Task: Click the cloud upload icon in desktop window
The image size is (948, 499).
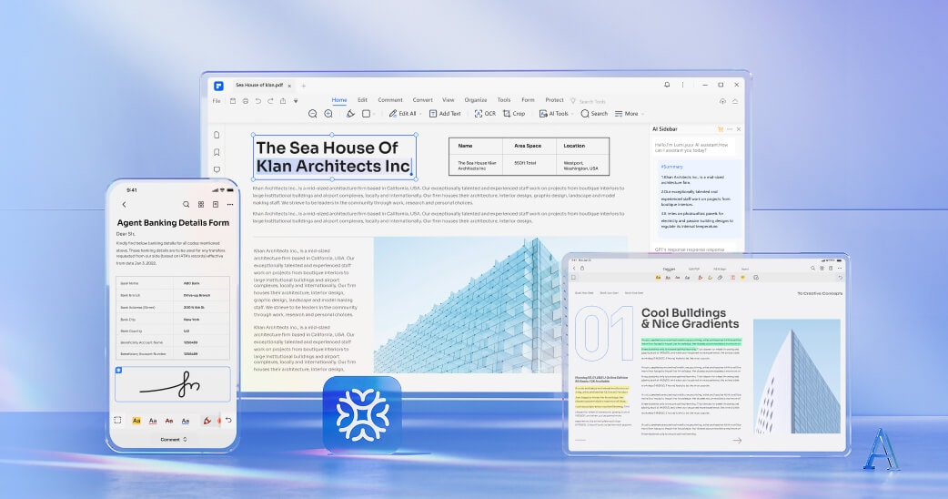Action: coord(722,101)
